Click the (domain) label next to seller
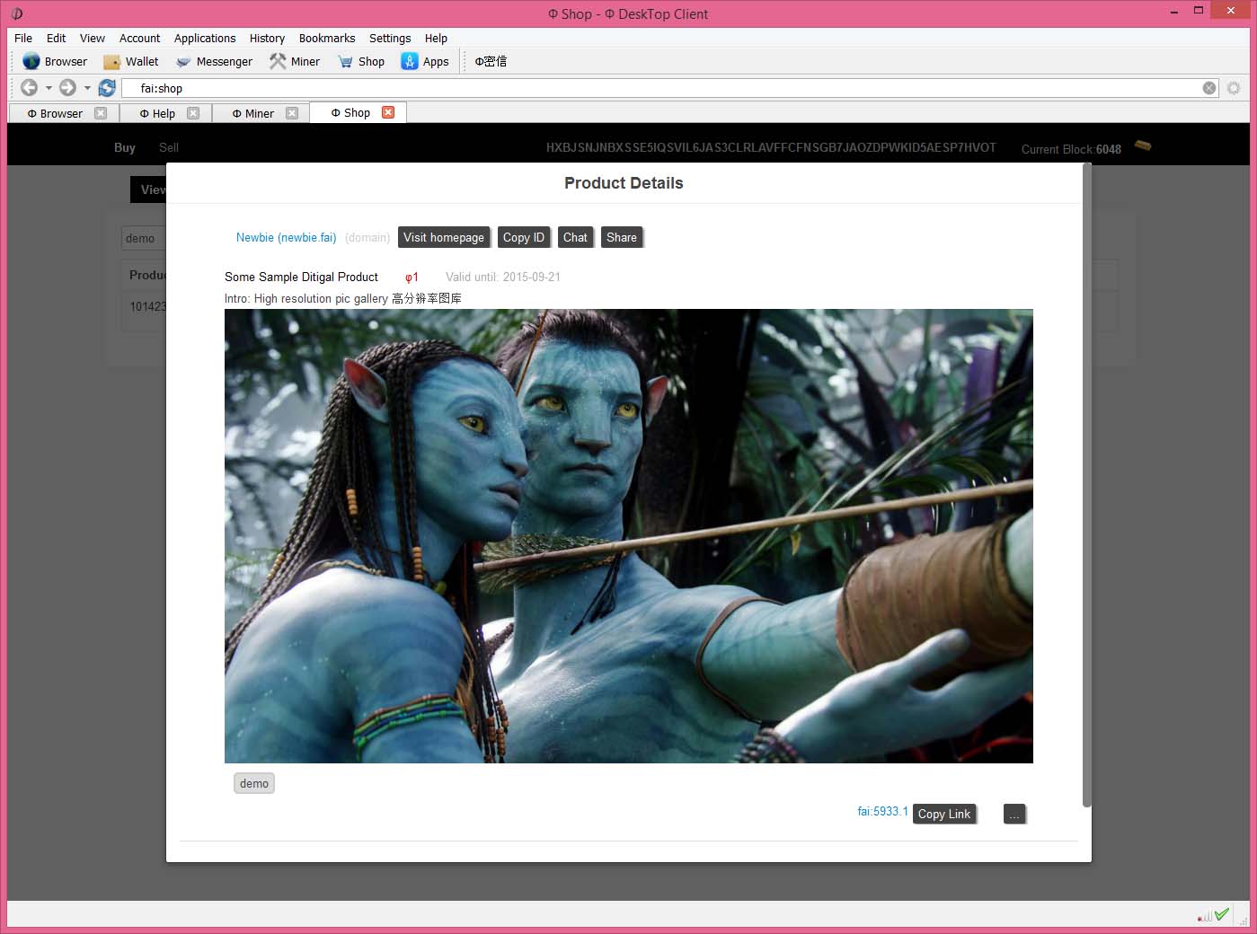1257x934 pixels. point(367,237)
